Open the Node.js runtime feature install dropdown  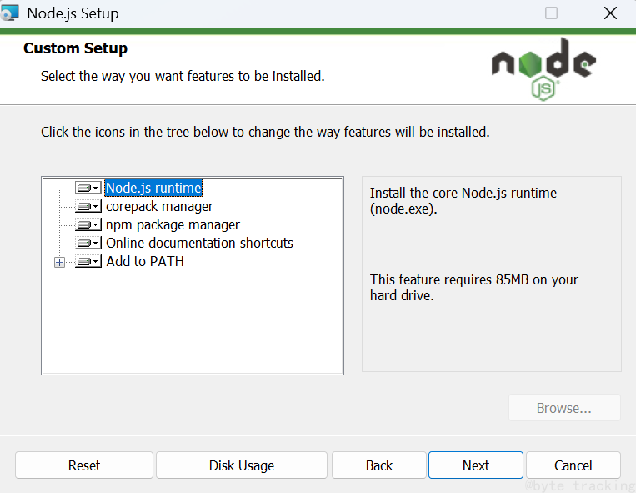point(88,188)
